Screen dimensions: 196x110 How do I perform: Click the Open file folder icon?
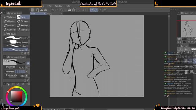point(41,10)
